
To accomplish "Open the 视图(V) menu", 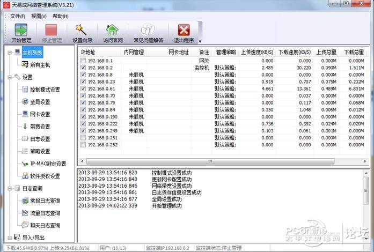I will pos(39,16).
